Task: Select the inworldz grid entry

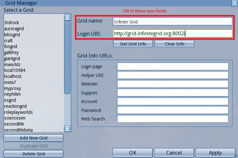Action: coord(12,65)
